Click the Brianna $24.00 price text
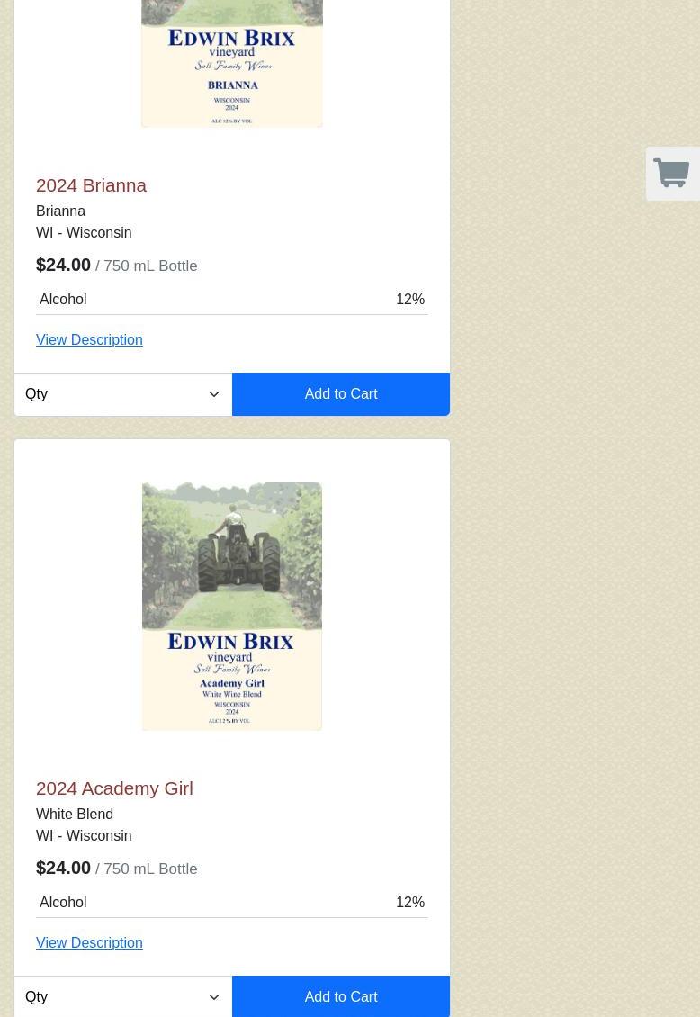Image resolution: width=700 pixels, height=1017 pixels. pyautogui.click(x=64, y=265)
